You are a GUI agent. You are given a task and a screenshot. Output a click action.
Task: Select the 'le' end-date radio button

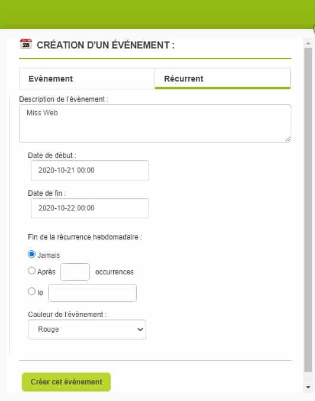(x=31, y=292)
